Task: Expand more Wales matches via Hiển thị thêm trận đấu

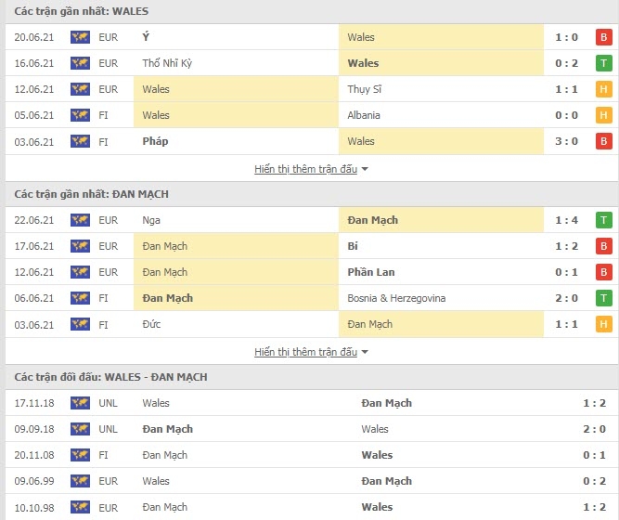Action: click(305, 169)
